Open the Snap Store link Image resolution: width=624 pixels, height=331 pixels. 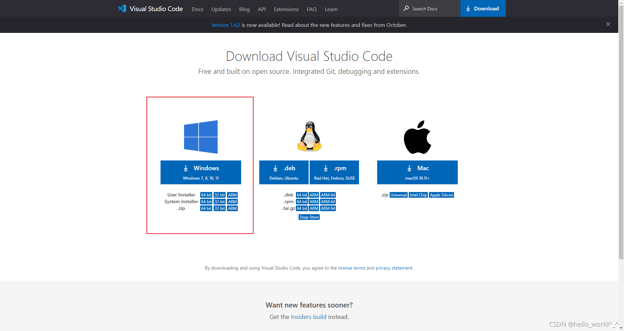click(x=309, y=217)
